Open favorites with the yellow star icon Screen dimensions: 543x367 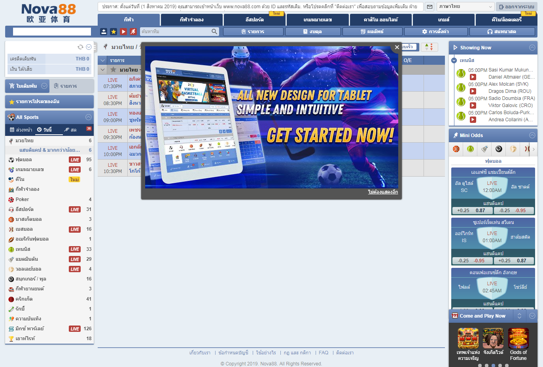click(x=114, y=32)
